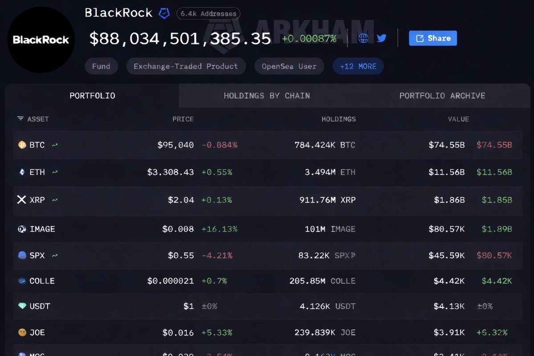This screenshot has width=534, height=356.
Task: Toggle the BTC sparkline trend indicator
Action: pos(54,145)
